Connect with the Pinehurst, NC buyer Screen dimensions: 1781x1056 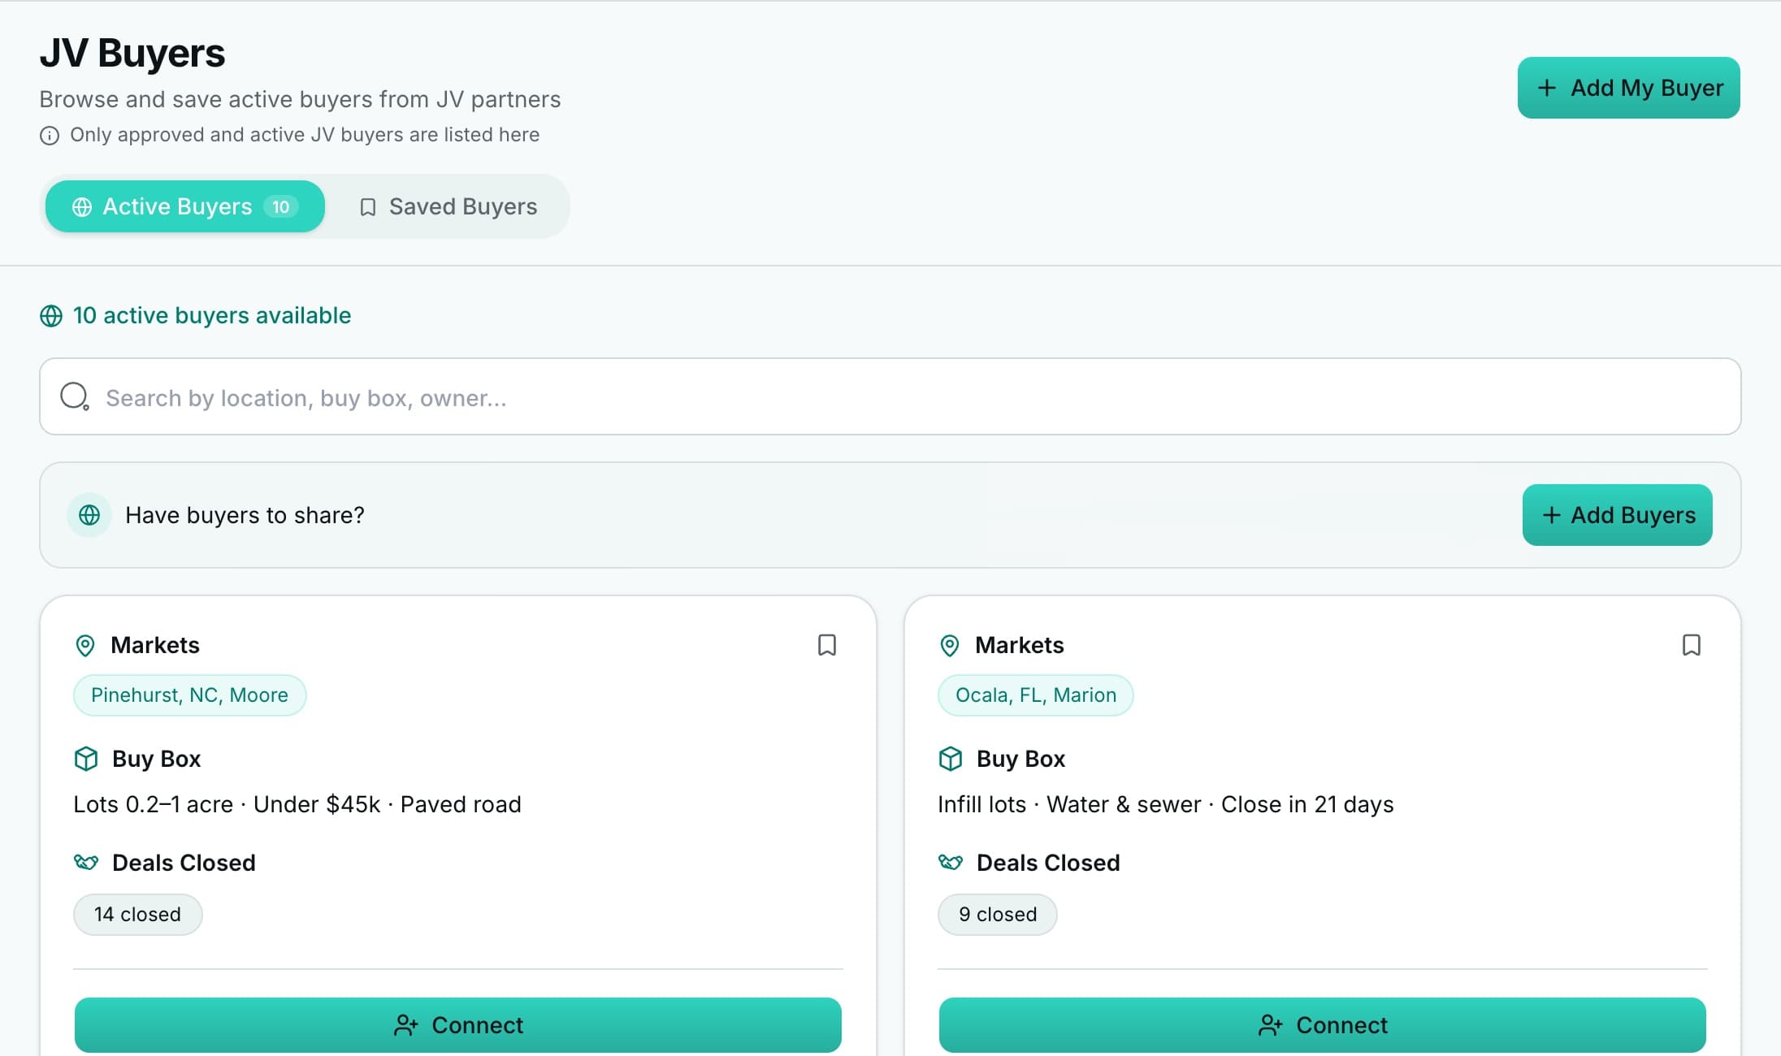pyautogui.click(x=458, y=1025)
